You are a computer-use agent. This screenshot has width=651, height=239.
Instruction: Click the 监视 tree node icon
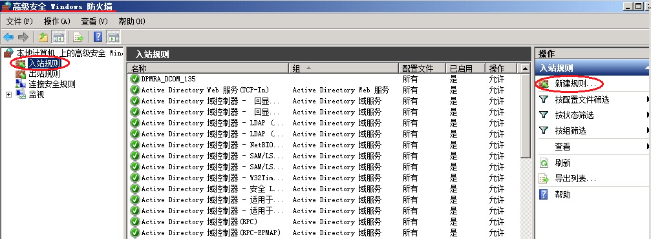(x=20, y=94)
